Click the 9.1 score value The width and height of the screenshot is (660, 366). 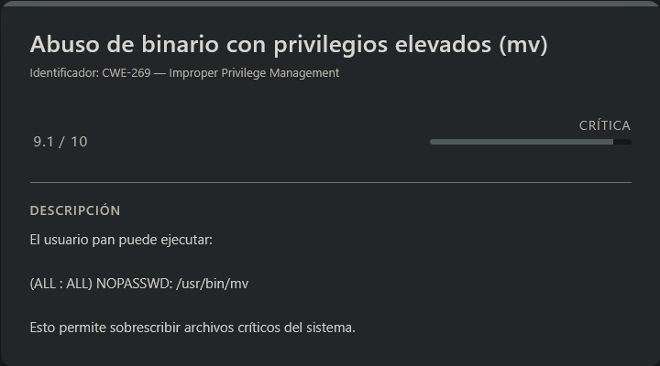coord(42,142)
